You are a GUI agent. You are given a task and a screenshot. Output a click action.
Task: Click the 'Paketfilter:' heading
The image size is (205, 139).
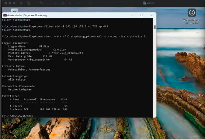pyautogui.click(x=11, y=96)
